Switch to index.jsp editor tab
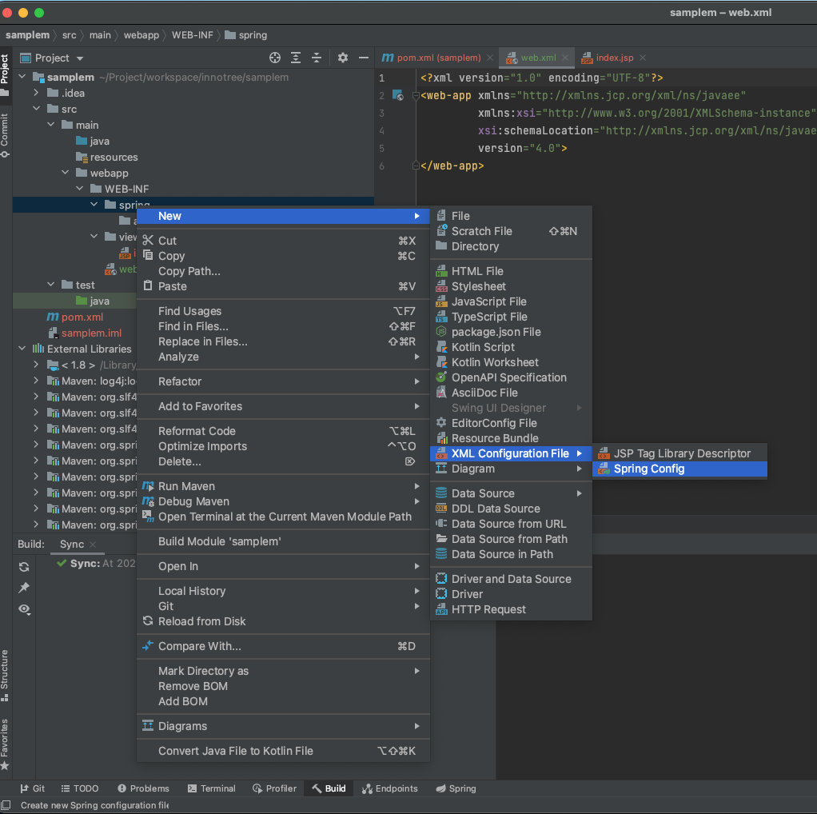 tap(614, 58)
